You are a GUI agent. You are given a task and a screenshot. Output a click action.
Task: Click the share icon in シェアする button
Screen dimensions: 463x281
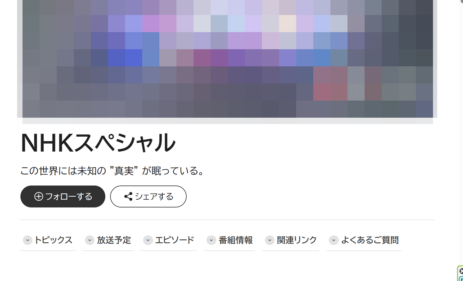point(128,196)
